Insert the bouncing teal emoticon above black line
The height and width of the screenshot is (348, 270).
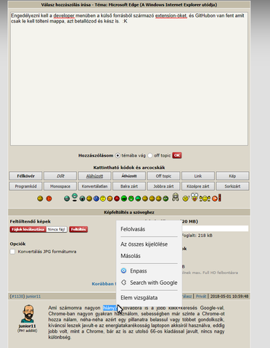(x=75, y=197)
